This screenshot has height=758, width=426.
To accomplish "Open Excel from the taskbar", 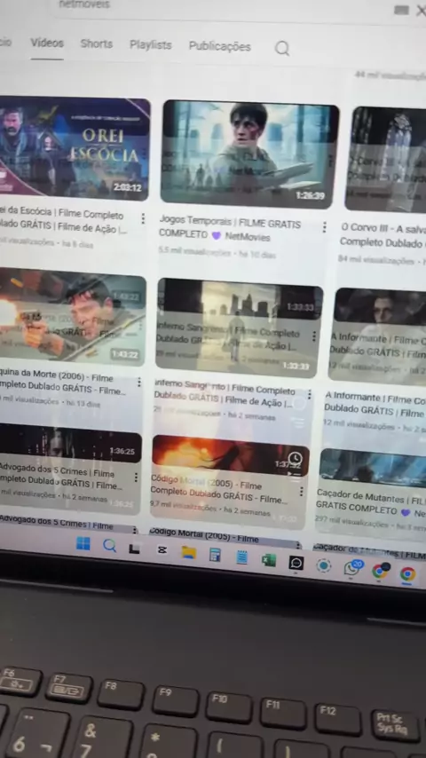I will click(x=268, y=560).
